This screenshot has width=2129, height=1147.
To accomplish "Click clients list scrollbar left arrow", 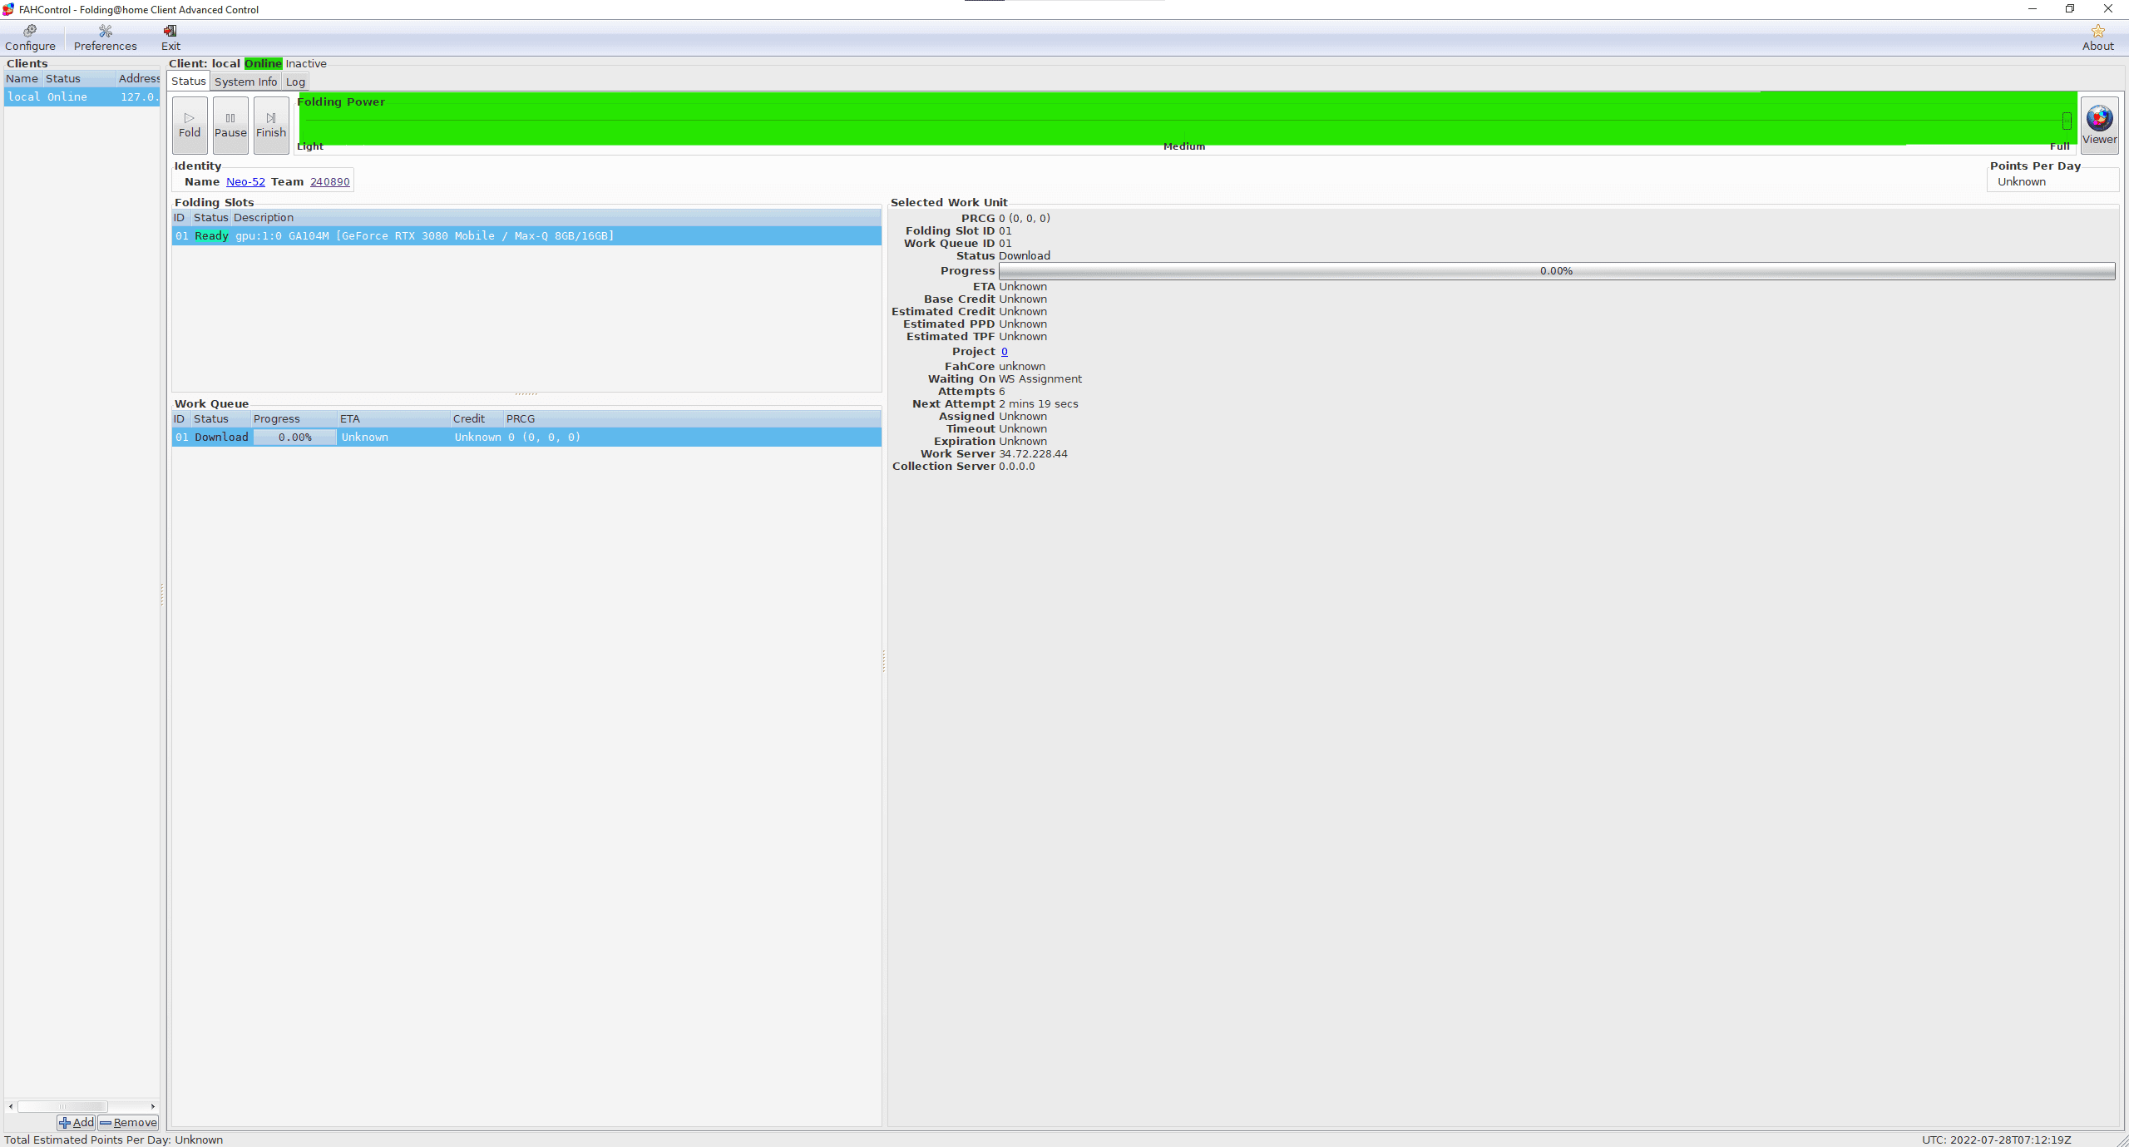I will click(x=11, y=1106).
